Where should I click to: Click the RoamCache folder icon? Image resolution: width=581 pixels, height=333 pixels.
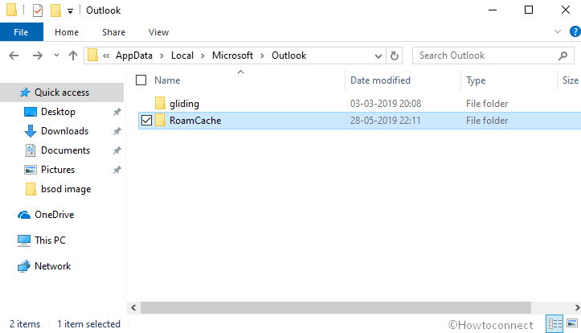click(160, 121)
